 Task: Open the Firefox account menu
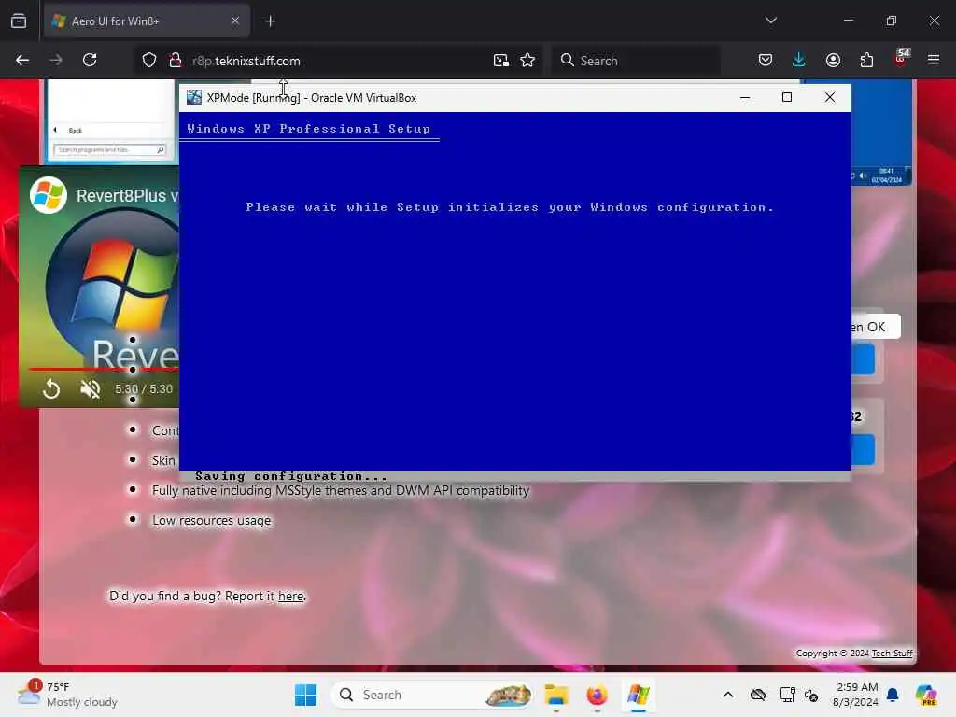pos(833,61)
